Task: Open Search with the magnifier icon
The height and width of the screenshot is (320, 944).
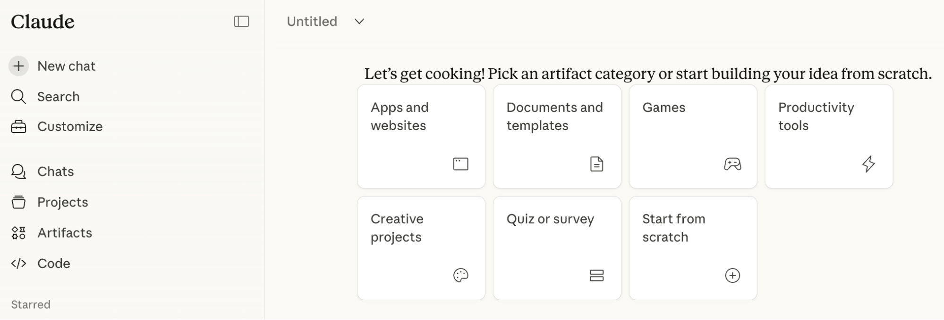Action: click(x=18, y=96)
